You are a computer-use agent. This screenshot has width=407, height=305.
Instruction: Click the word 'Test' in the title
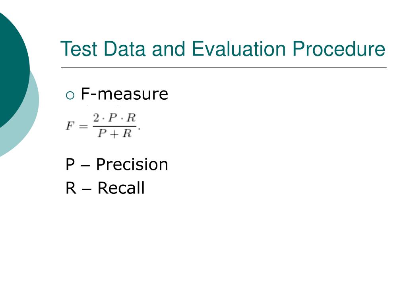pos(79,48)
